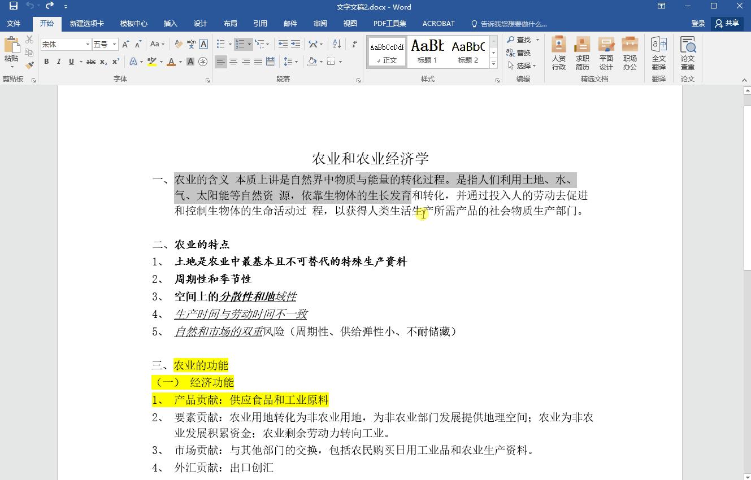Apply bold formatting to selected text
Viewport: 751px width, 480px height.
(x=47, y=61)
